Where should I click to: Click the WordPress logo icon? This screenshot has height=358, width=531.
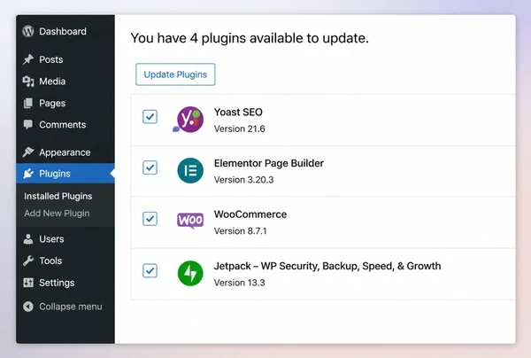point(28,32)
